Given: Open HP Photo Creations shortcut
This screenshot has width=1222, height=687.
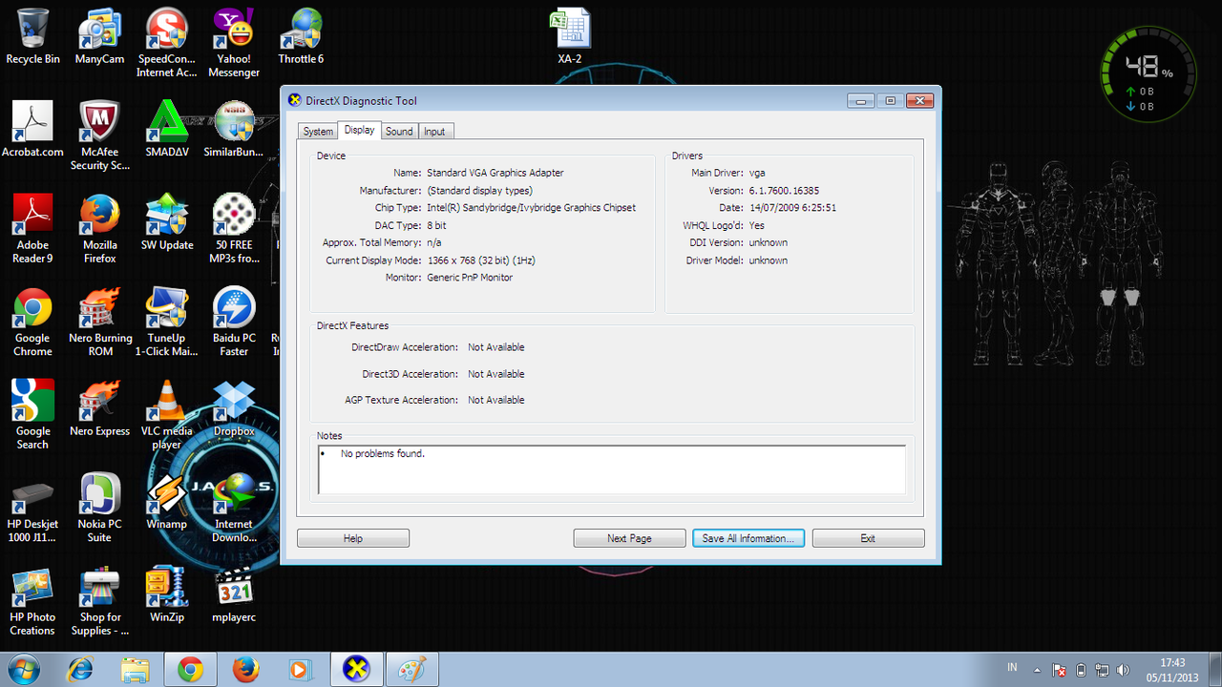Looking at the screenshot, I should 32,602.
